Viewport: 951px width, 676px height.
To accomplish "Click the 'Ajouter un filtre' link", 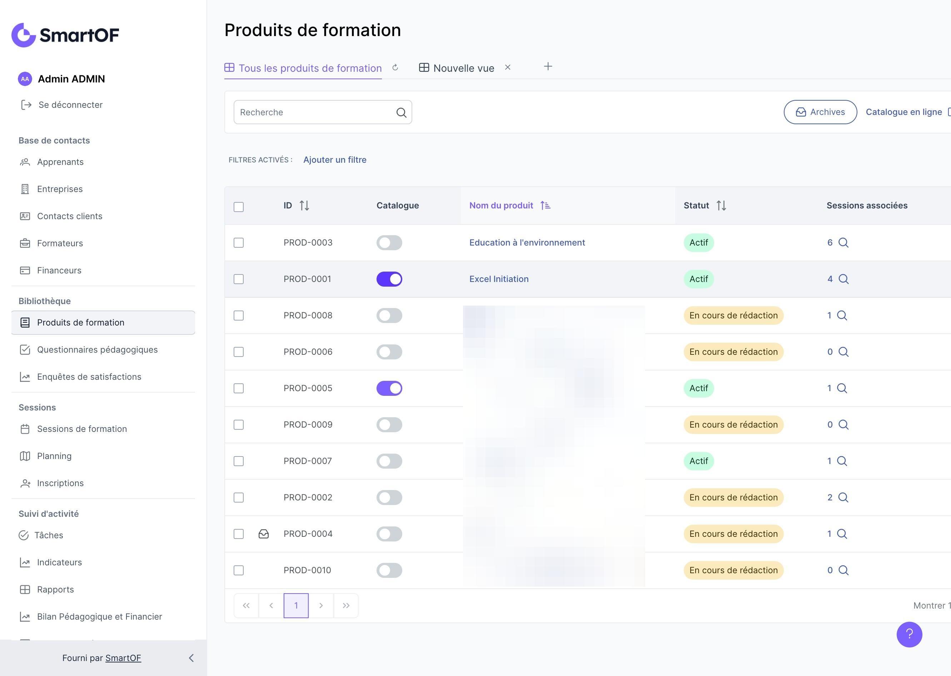I will [334, 160].
